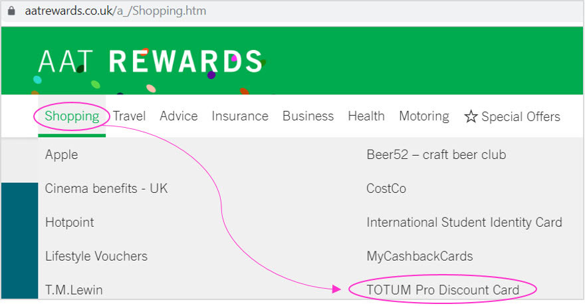Select the T.M.Lewin link
This screenshot has height=306, width=585.
[x=74, y=290]
